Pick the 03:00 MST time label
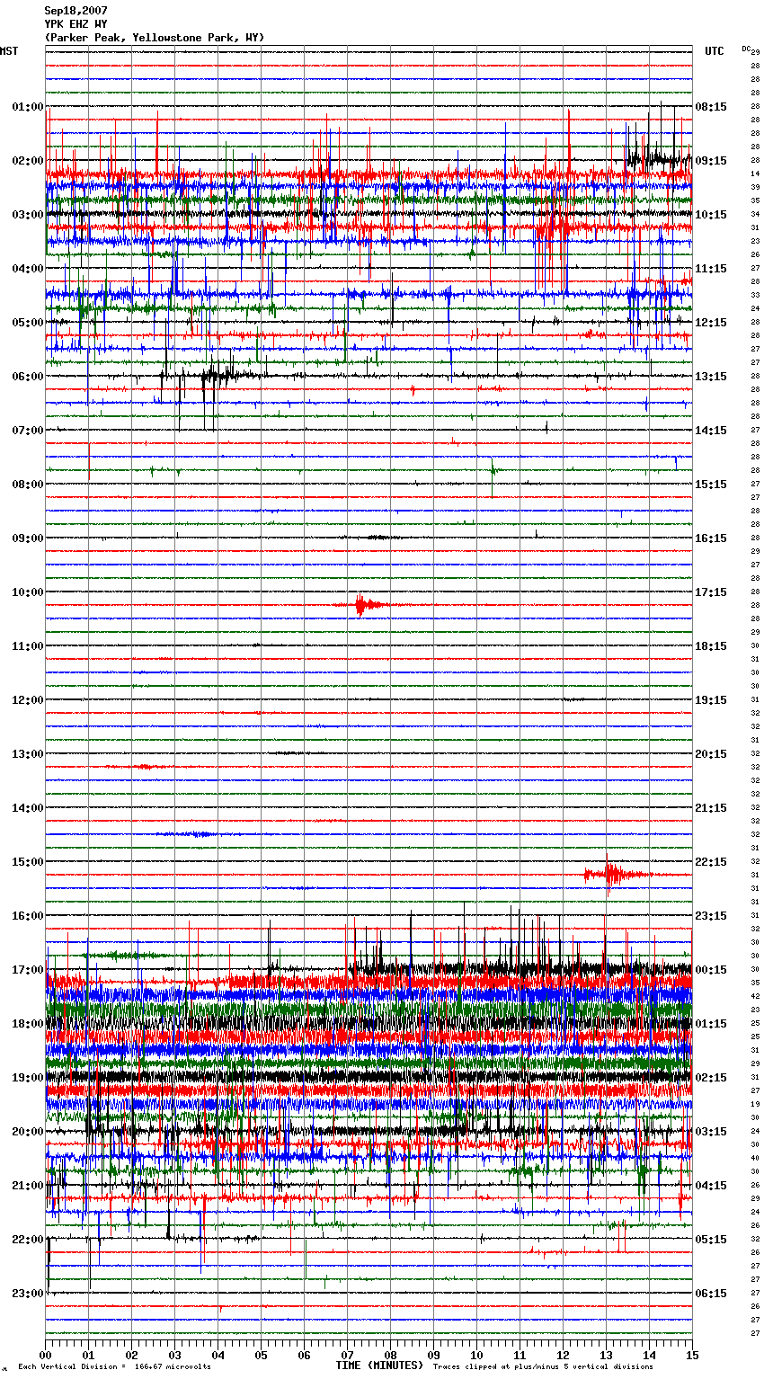This screenshot has height=1379, width=764. point(28,215)
